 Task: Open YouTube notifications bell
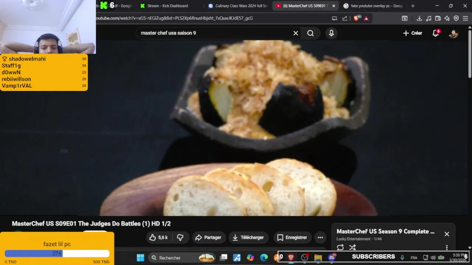pyautogui.click(x=436, y=33)
